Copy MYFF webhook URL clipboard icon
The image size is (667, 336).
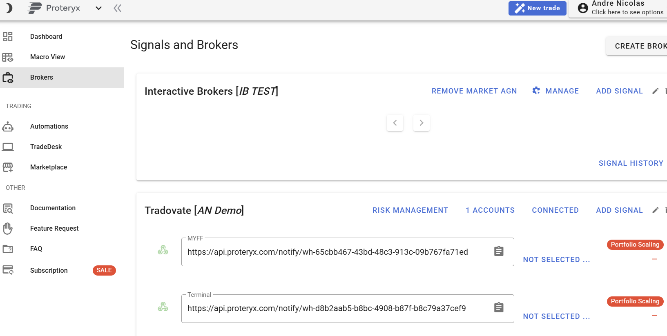(x=499, y=251)
